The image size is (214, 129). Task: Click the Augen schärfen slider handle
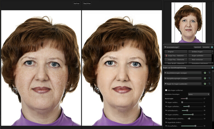(x=193, y=114)
